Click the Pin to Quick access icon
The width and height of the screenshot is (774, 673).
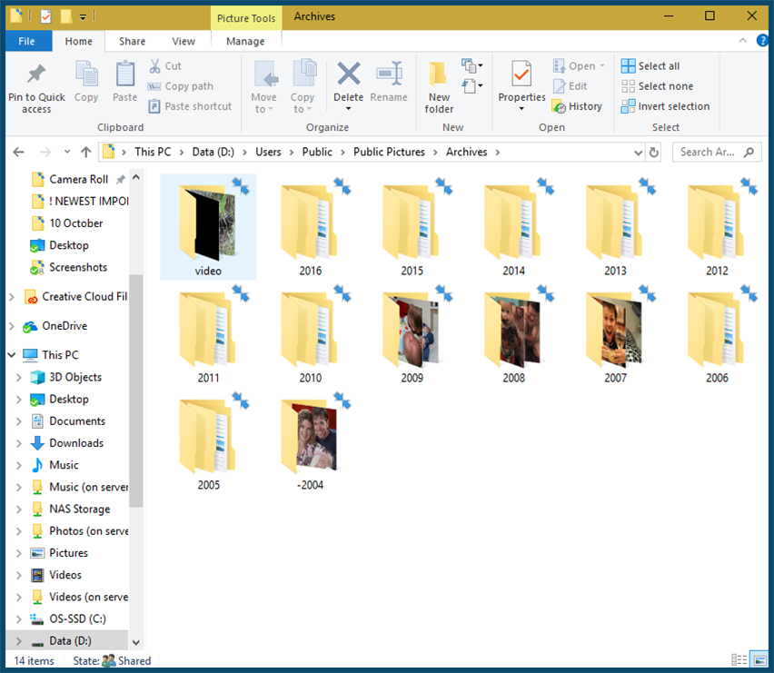click(36, 74)
